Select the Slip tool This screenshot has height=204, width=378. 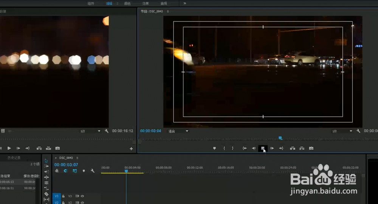[x=46, y=199]
